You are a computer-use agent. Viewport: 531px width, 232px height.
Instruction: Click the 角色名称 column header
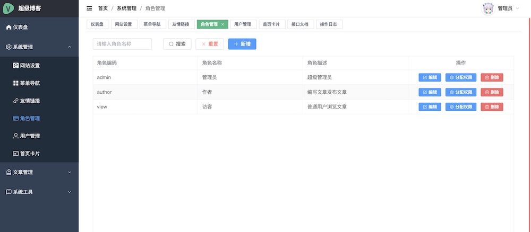250,63
